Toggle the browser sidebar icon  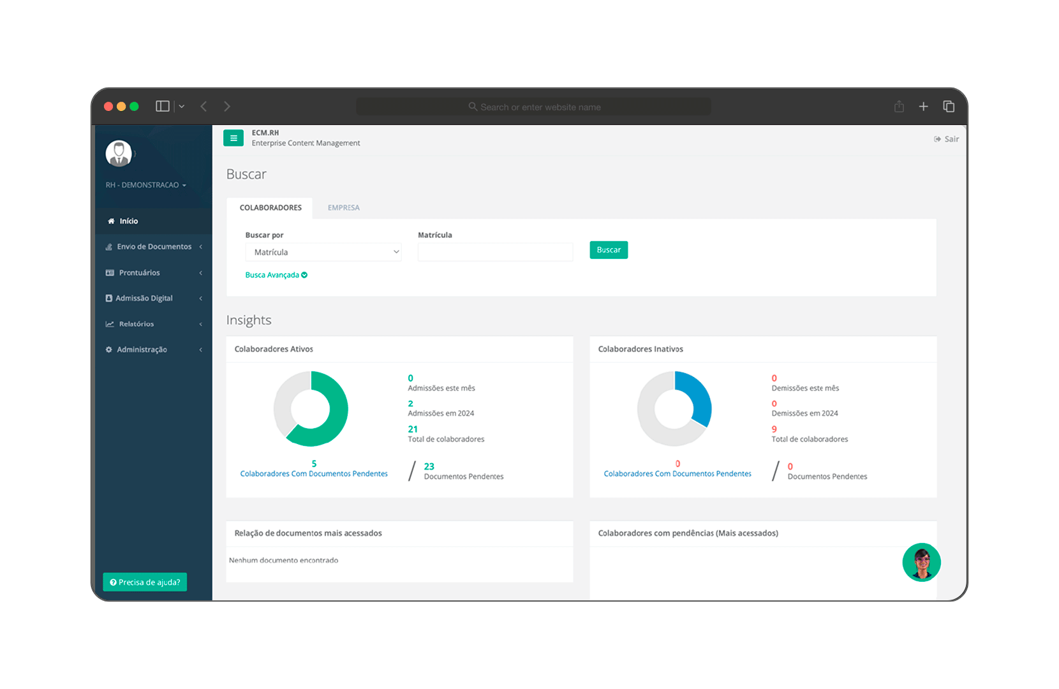pos(163,107)
